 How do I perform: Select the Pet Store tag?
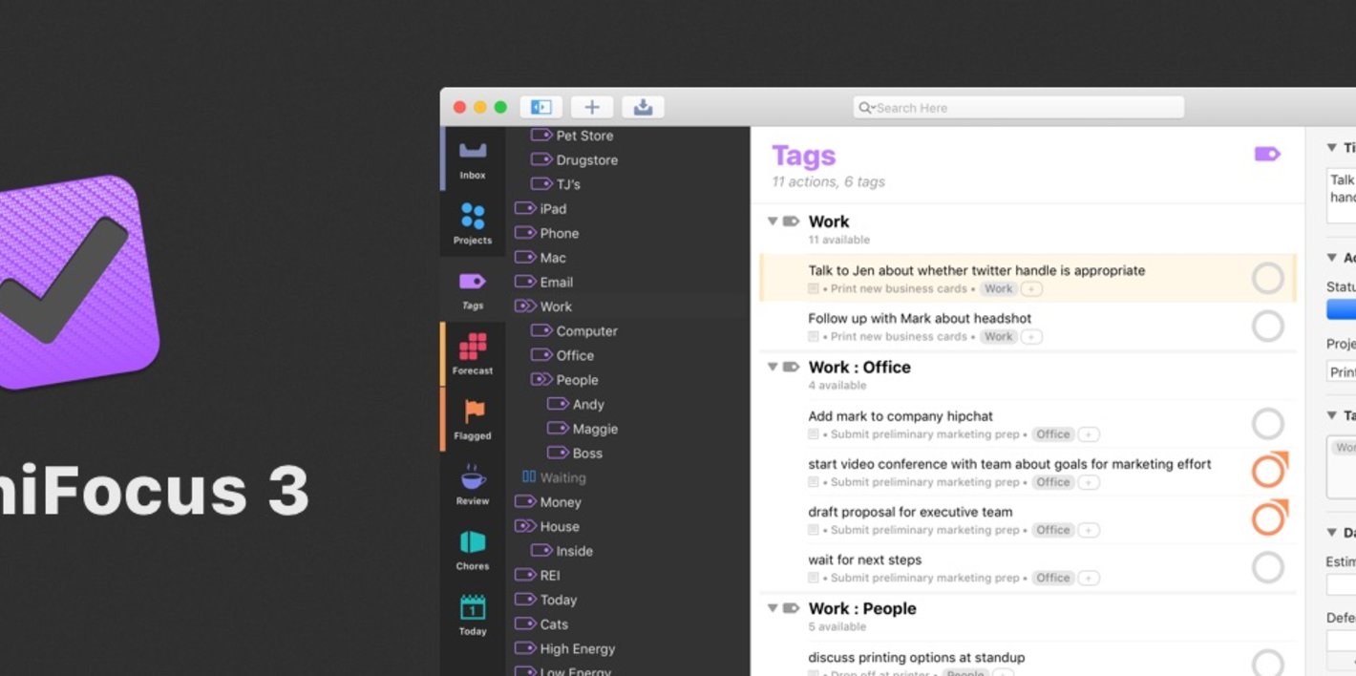coord(584,136)
